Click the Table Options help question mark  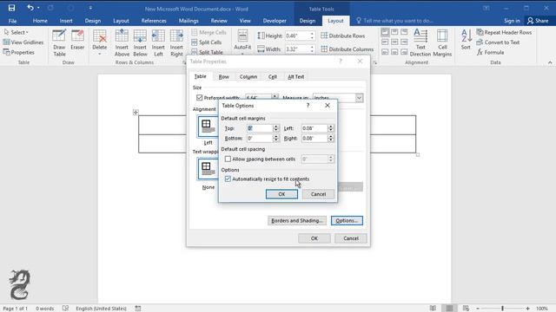[x=308, y=106]
